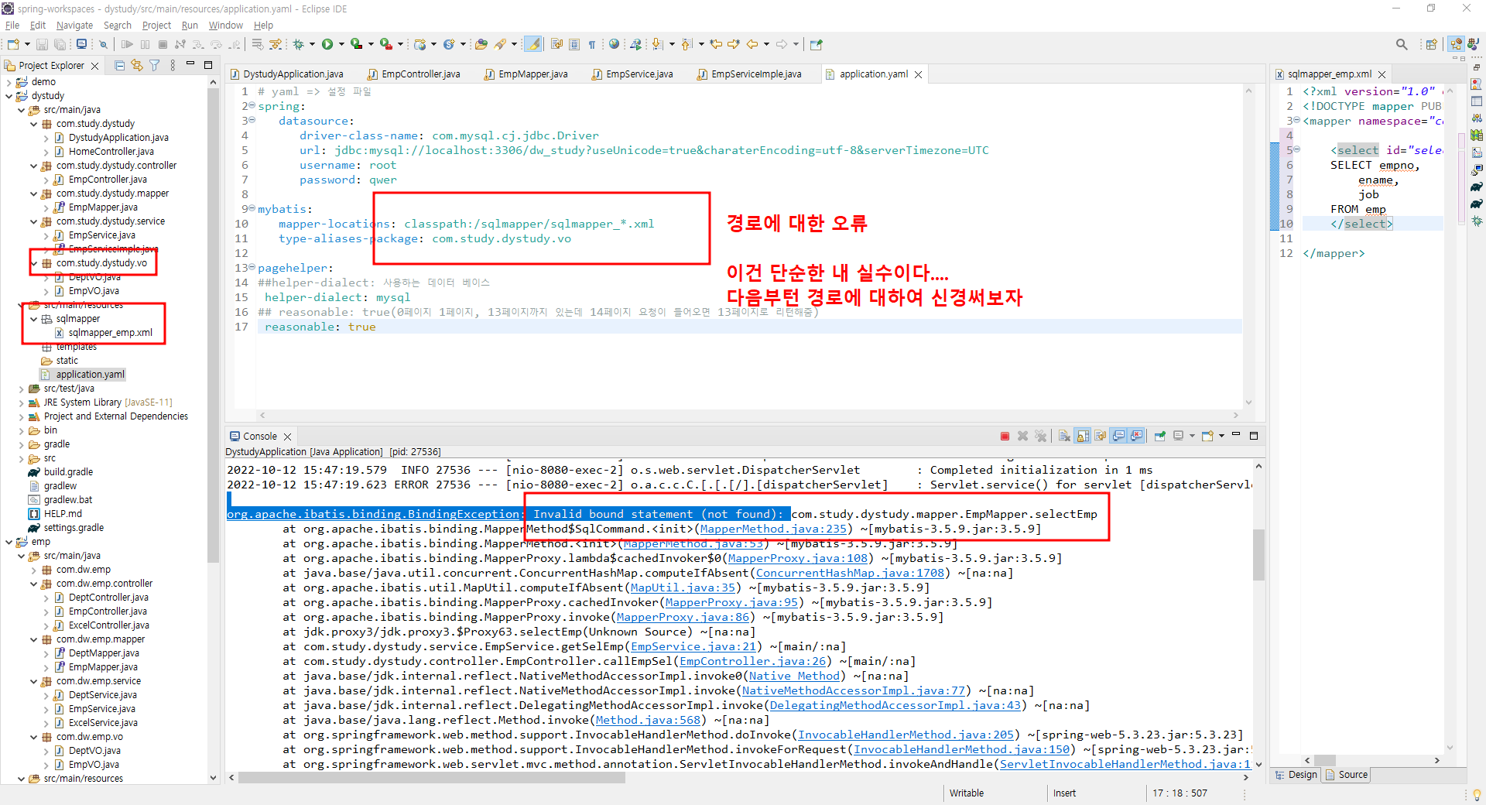The width and height of the screenshot is (1486, 805).
Task: Click Last Edit Location arrow icon
Action: (716, 44)
